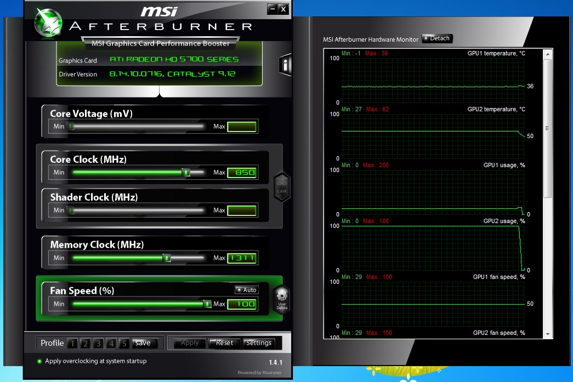Screen dimensions: 573x382
Task: Select profile slot 2
Action: [85, 343]
